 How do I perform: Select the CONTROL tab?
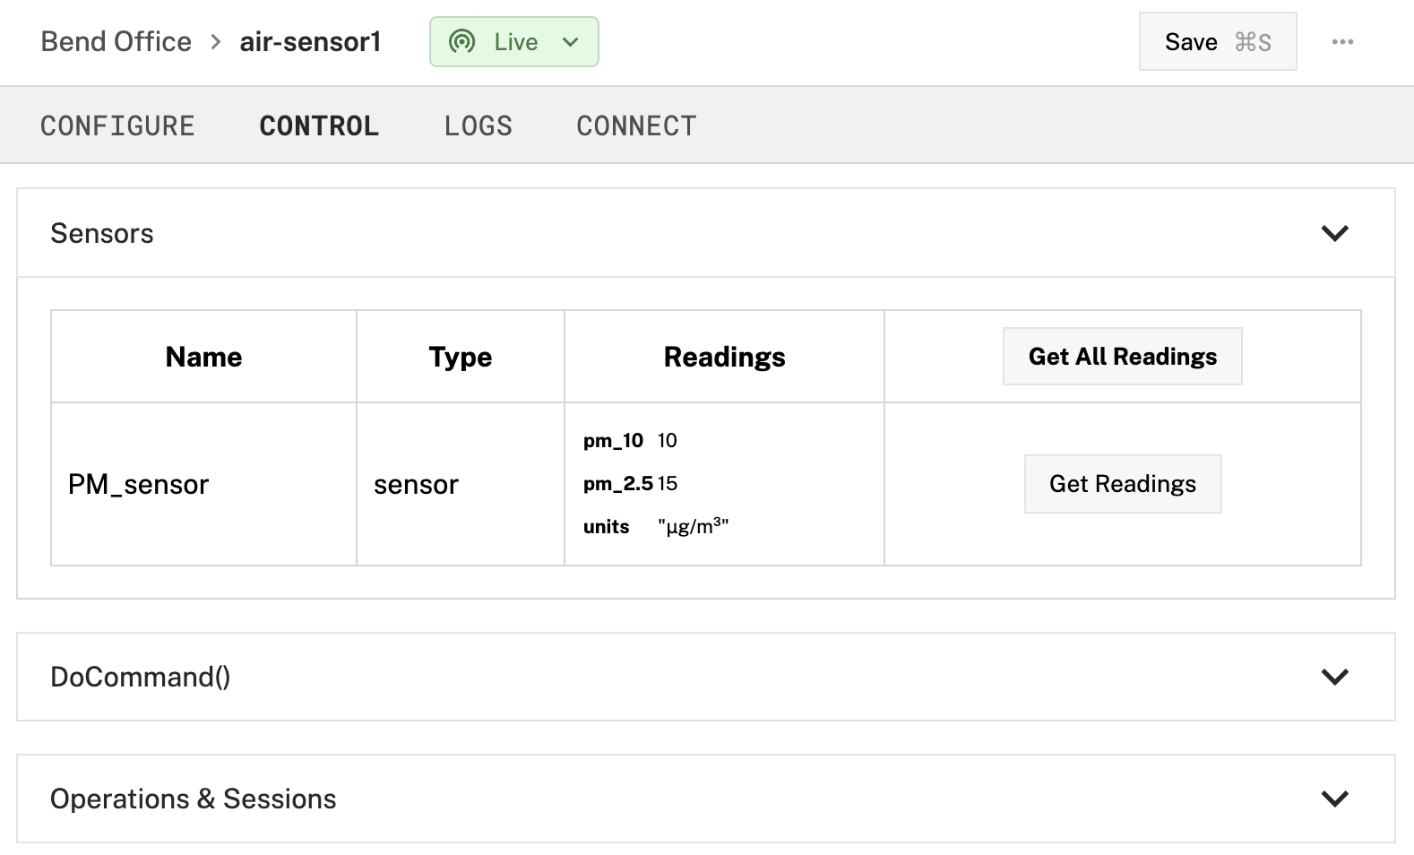[319, 126]
